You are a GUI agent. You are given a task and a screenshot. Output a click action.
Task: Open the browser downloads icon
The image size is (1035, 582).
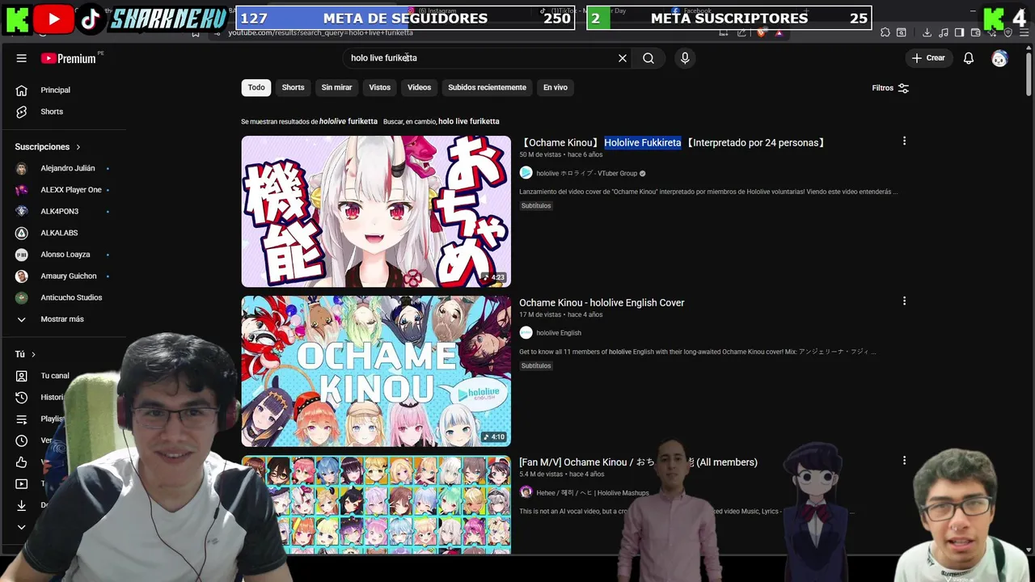click(927, 32)
